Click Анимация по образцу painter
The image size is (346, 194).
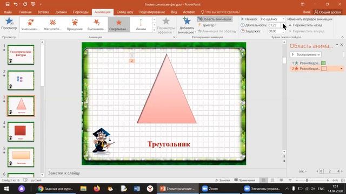click(x=217, y=31)
